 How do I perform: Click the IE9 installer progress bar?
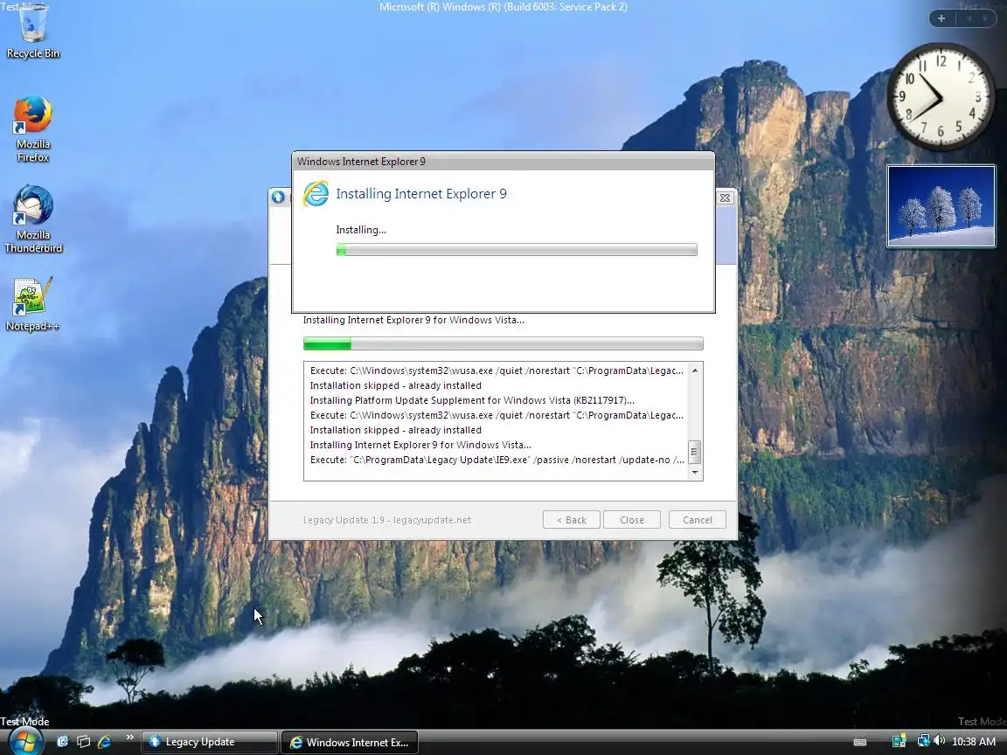pyautogui.click(x=517, y=250)
